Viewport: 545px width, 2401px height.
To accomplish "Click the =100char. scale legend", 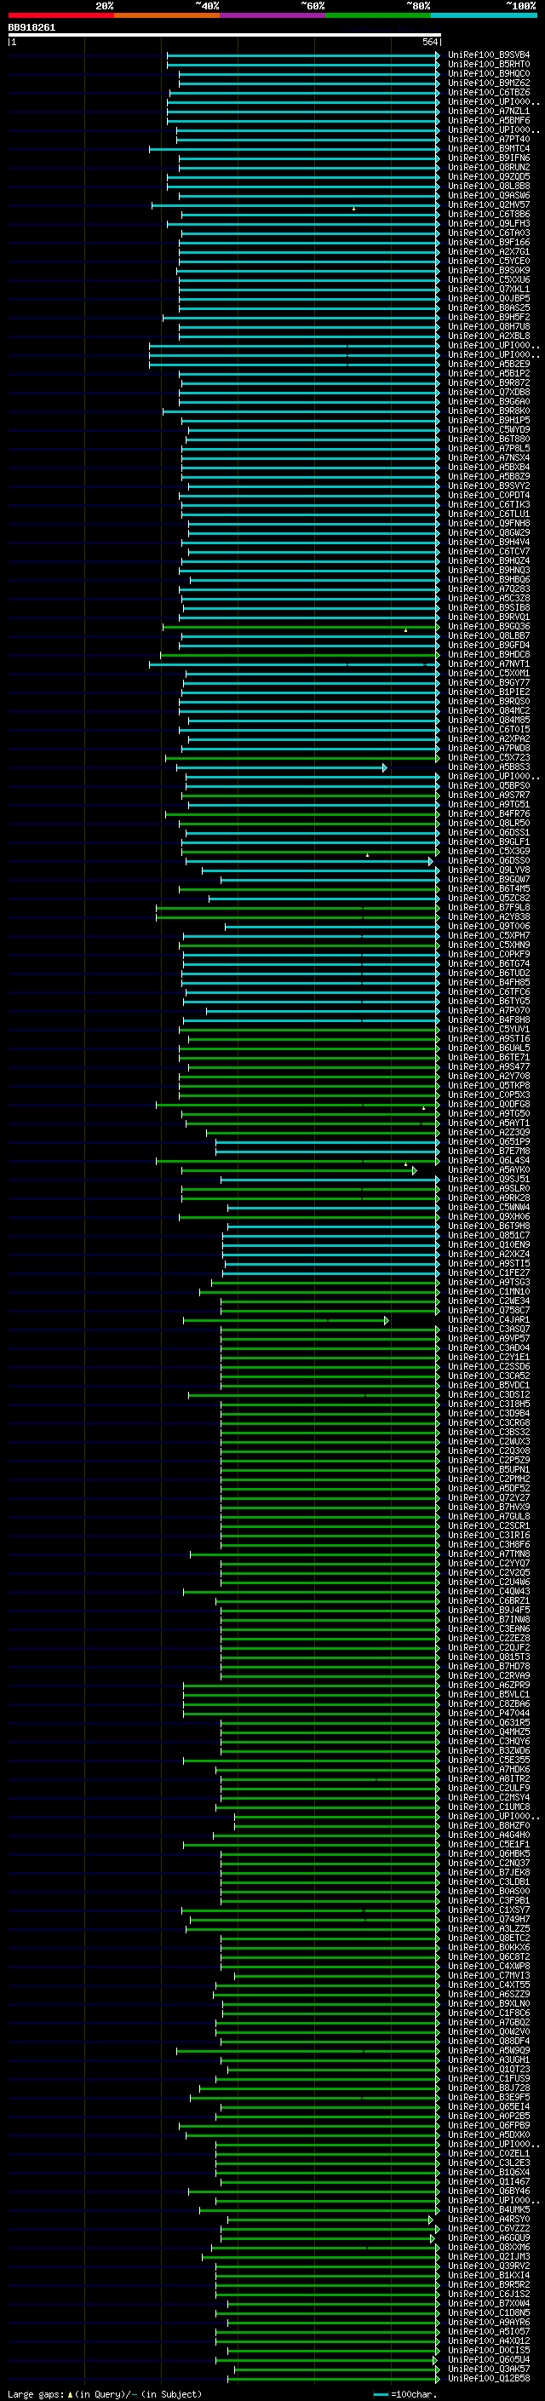I will pos(405,2393).
